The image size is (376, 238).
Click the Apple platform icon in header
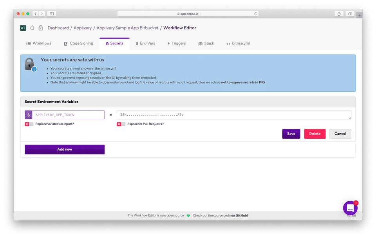32,28
